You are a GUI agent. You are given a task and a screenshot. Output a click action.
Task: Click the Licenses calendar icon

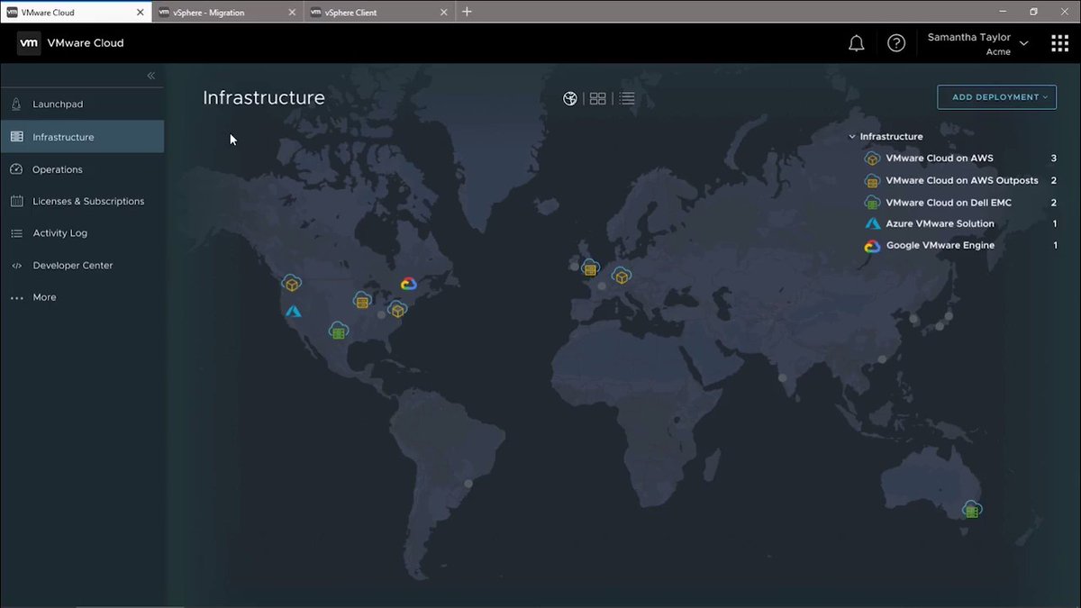coord(16,201)
